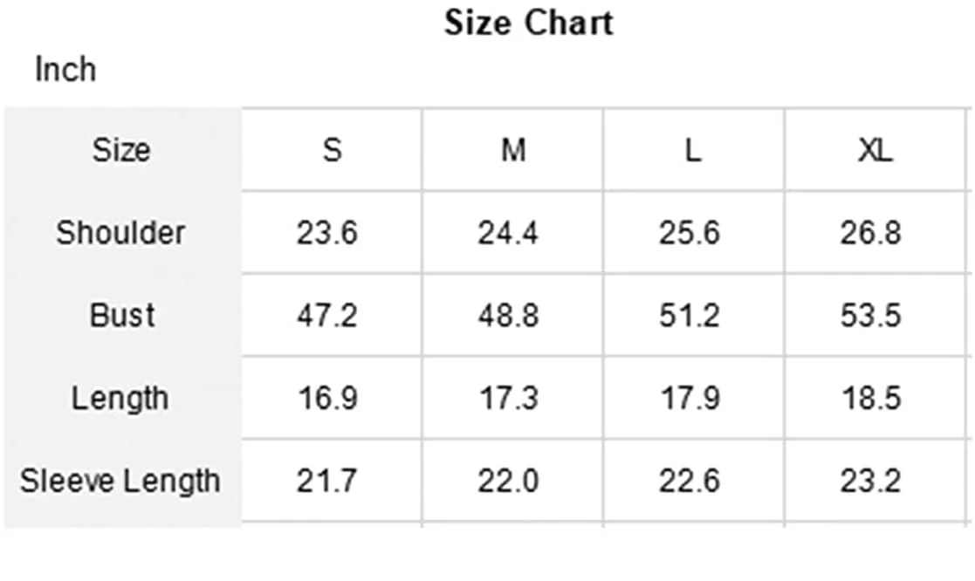The width and height of the screenshot is (975, 581).
Task: Select the L column header
Action: pos(692,150)
